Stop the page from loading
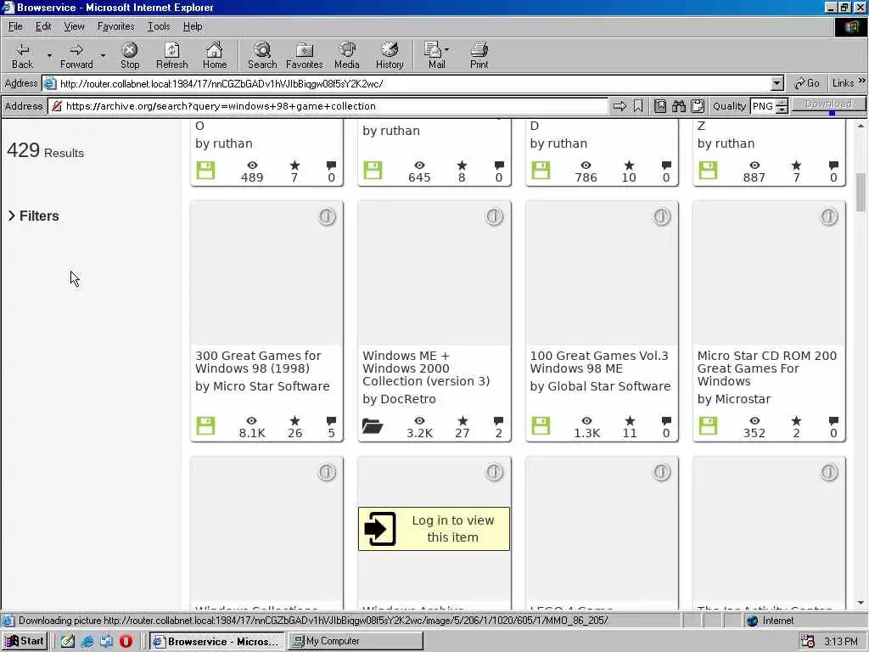 [x=130, y=56]
